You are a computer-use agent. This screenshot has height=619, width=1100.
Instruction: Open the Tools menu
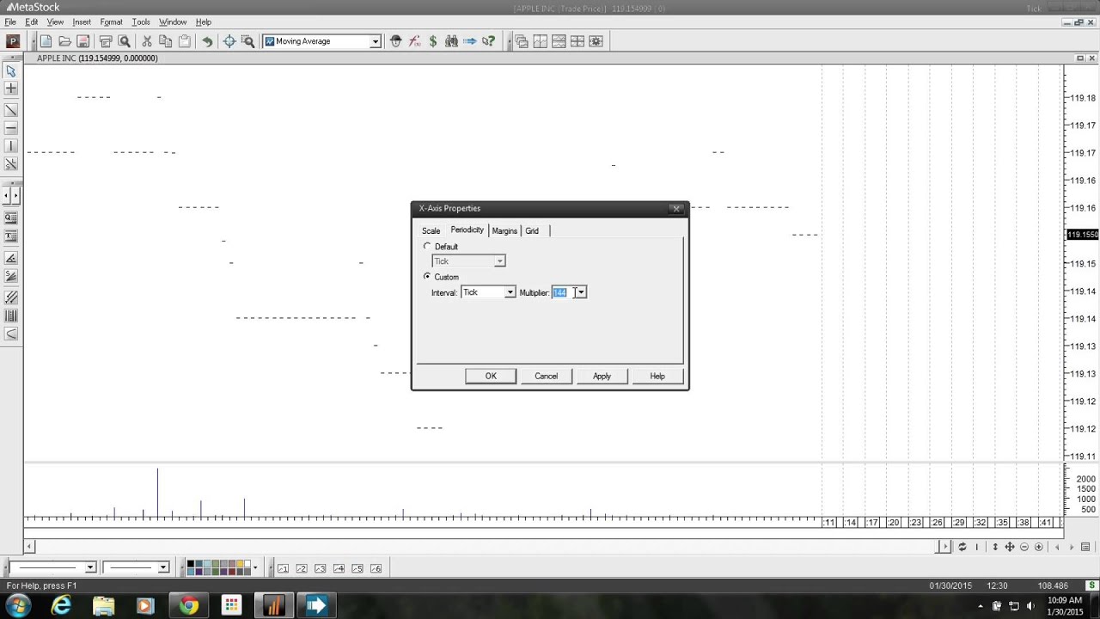click(x=141, y=21)
